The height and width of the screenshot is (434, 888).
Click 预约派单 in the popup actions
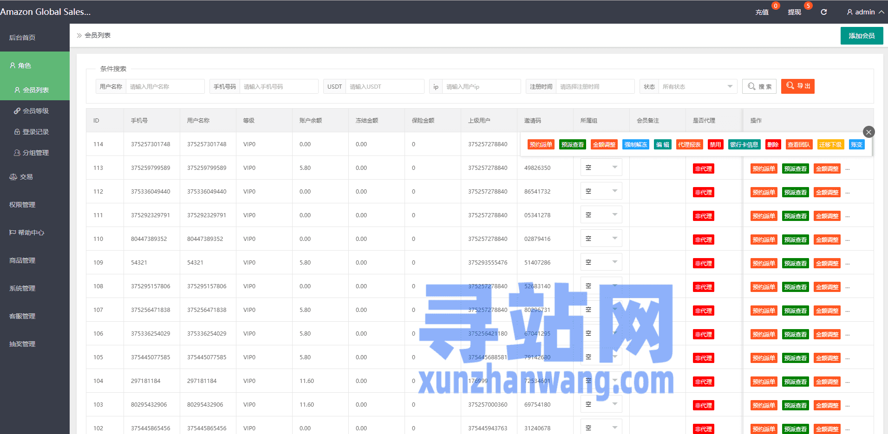541,144
